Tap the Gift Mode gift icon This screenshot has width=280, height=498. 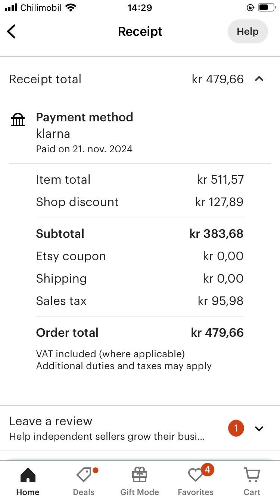(140, 475)
